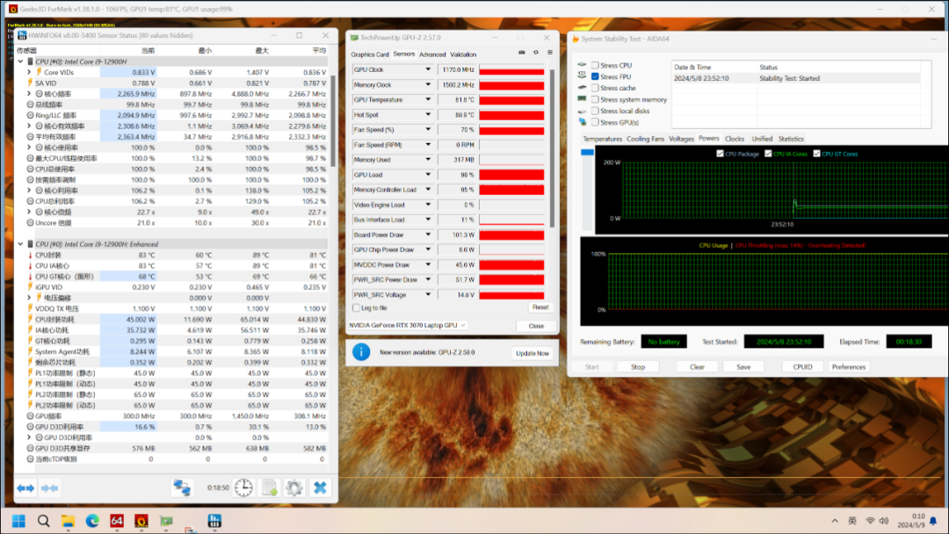Viewport: 949px width, 534px height.
Task: Open AIDA64 Preferences
Action: (849, 367)
